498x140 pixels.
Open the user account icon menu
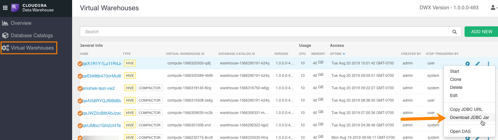pyautogui.click(x=493, y=7)
